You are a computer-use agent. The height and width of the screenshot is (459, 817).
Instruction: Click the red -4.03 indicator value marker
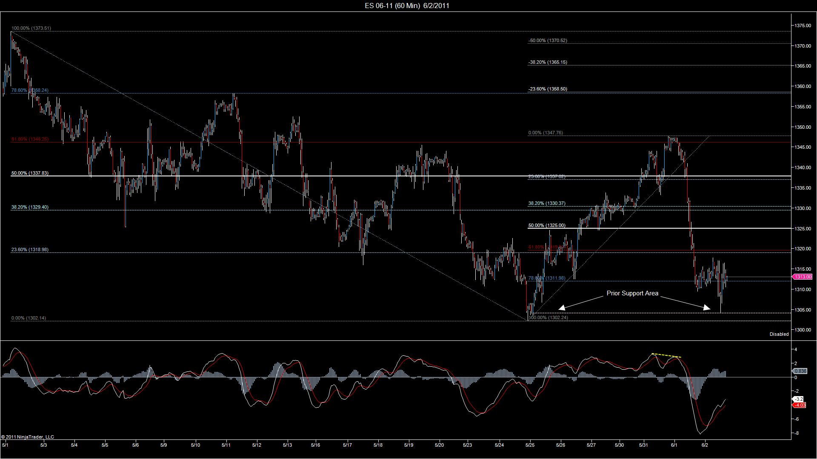799,405
